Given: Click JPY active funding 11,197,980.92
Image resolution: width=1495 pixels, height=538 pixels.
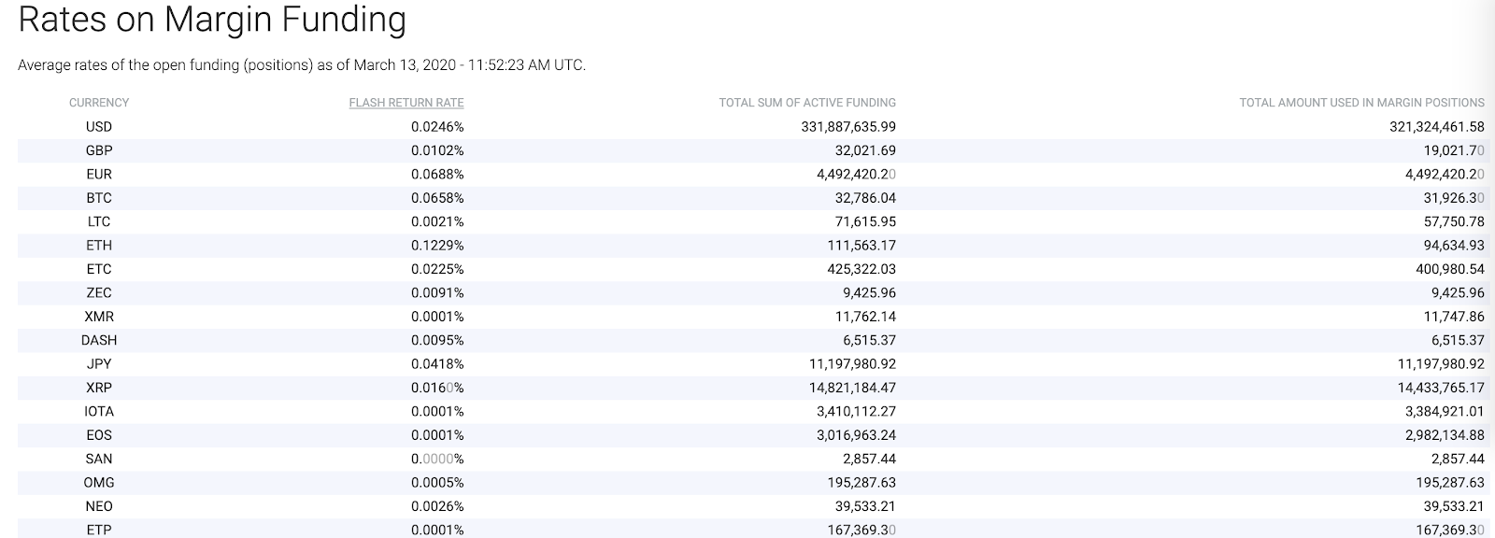Looking at the screenshot, I should pyautogui.click(x=852, y=364).
